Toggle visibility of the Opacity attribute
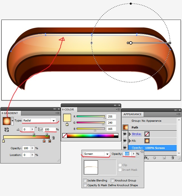The height and width of the screenshot is (196, 182). [125, 147]
